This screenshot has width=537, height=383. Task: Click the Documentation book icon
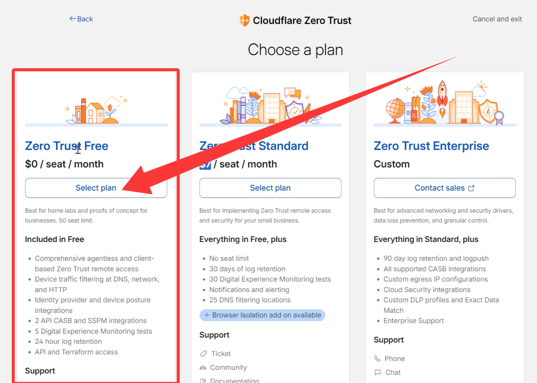click(x=203, y=381)
